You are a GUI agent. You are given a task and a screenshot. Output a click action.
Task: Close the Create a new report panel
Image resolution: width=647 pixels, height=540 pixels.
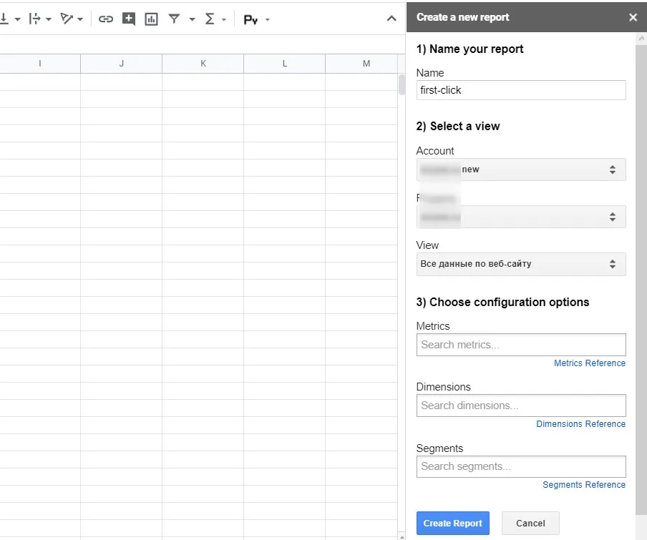click(633, 17)
